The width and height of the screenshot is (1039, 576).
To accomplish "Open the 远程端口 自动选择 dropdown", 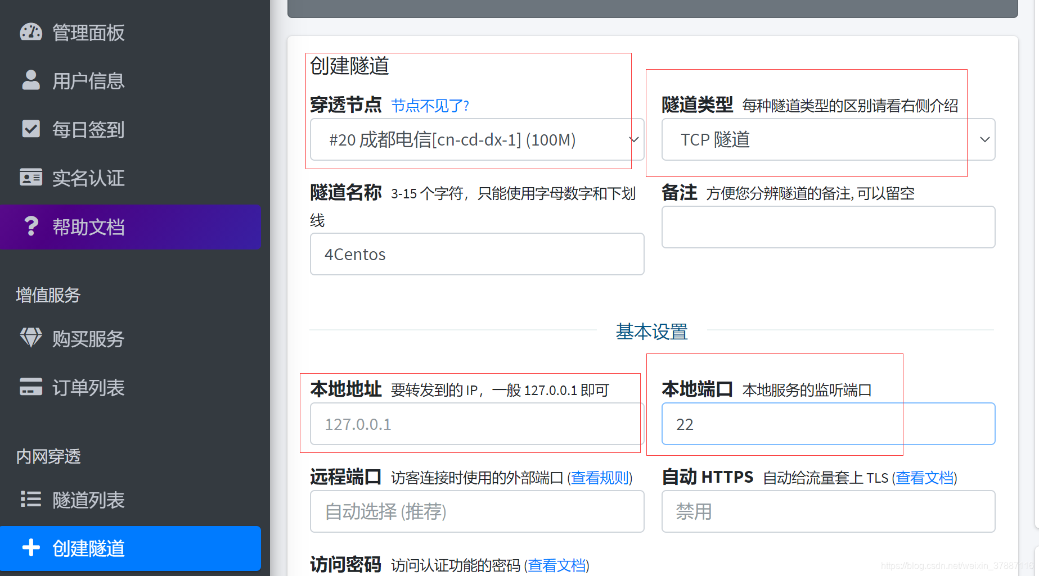I will click(477, 511).
